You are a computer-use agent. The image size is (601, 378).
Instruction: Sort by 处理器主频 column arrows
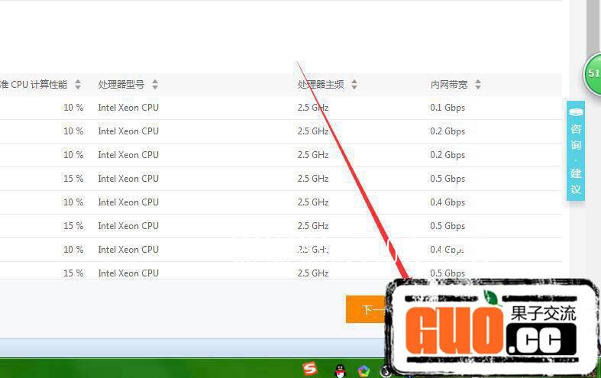(x=354, y=85)
